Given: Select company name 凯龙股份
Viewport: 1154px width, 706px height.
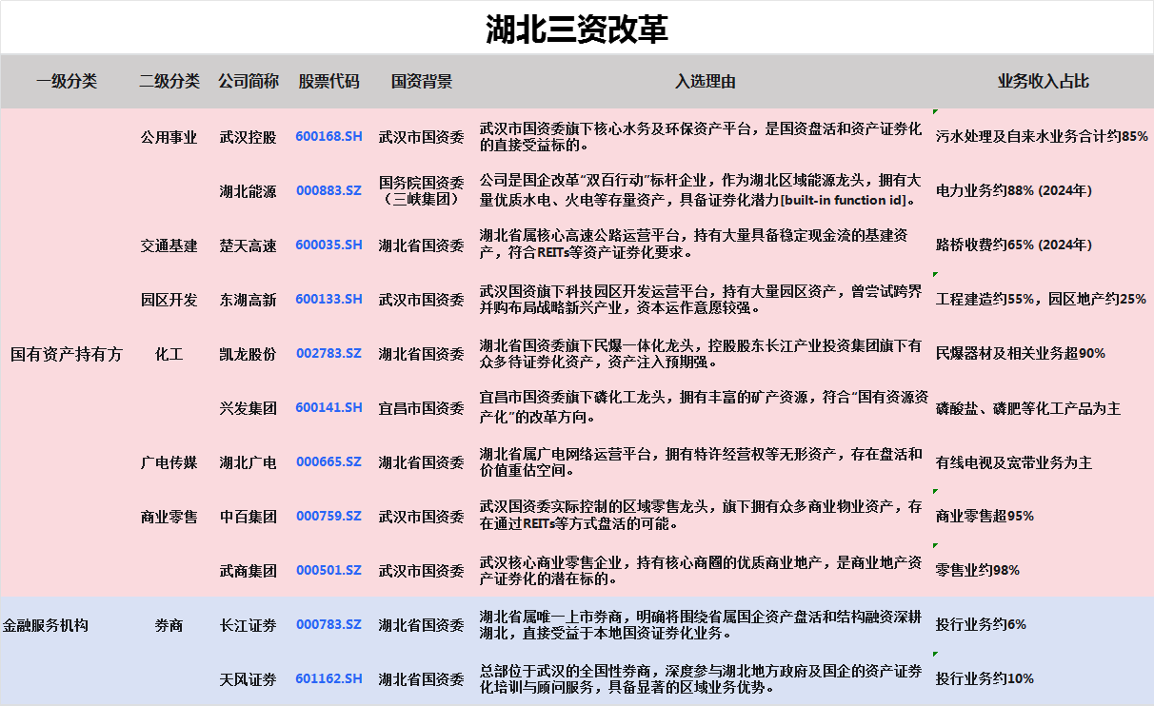Looking at the screenshot, I should click(249, 354).
